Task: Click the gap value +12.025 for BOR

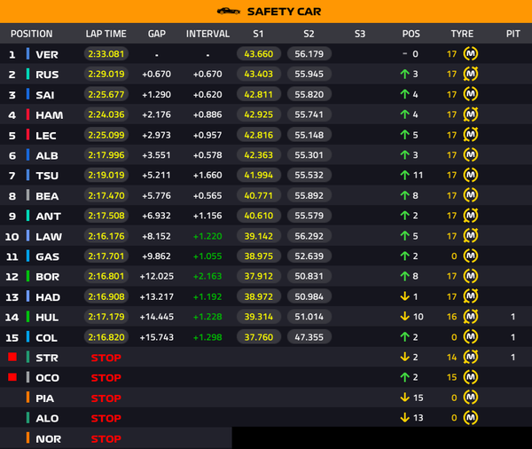Action: pyautogui.click(x=157, y=276)
